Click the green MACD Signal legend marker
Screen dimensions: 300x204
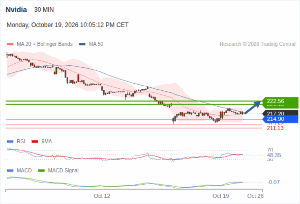41,171
